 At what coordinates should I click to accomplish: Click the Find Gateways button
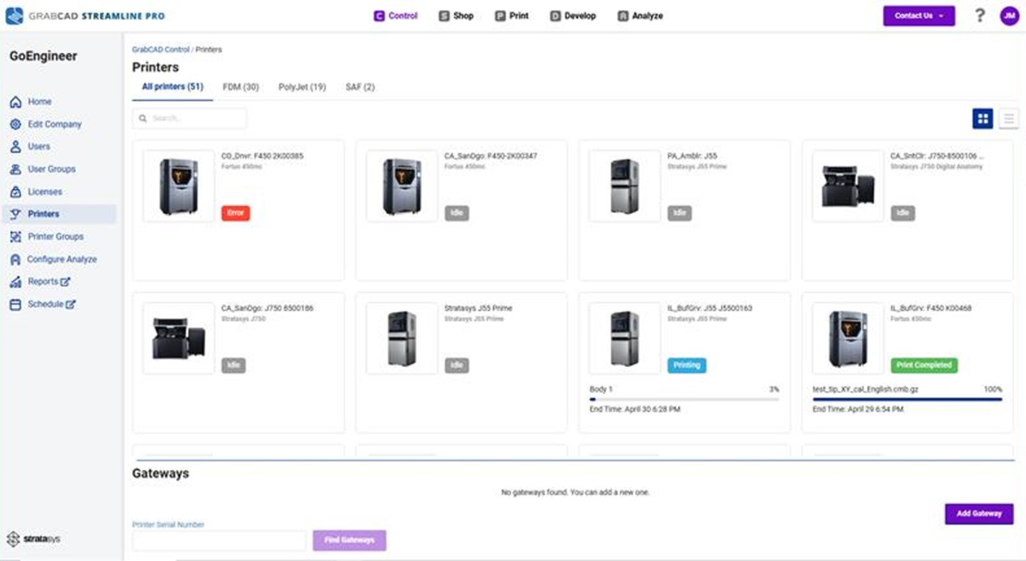(349, 540)
